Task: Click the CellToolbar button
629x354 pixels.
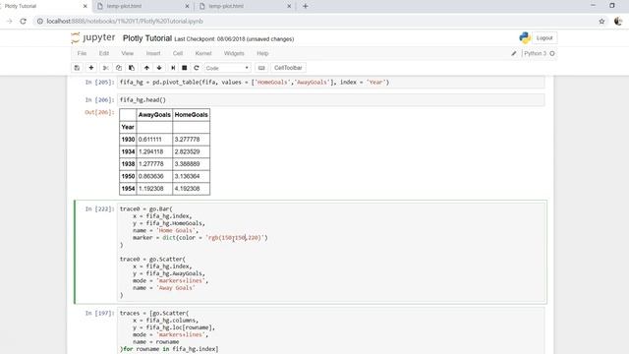Action: 288,68
